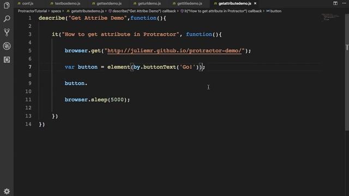
Task: Open the button symbol breadcrumb
Action: (x=274, y=11)
